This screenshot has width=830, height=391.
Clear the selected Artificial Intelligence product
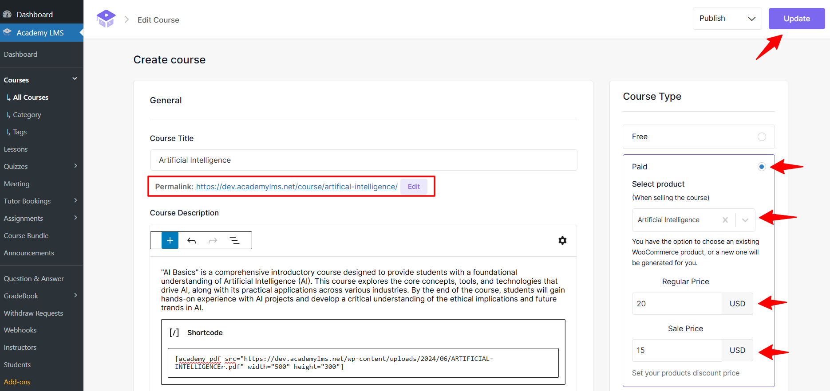coord(725,220)
